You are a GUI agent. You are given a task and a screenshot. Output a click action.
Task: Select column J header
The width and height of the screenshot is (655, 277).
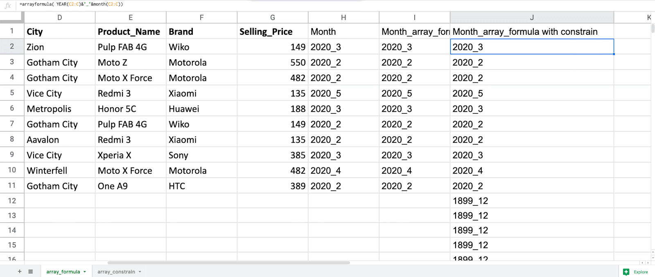point(532,17)
